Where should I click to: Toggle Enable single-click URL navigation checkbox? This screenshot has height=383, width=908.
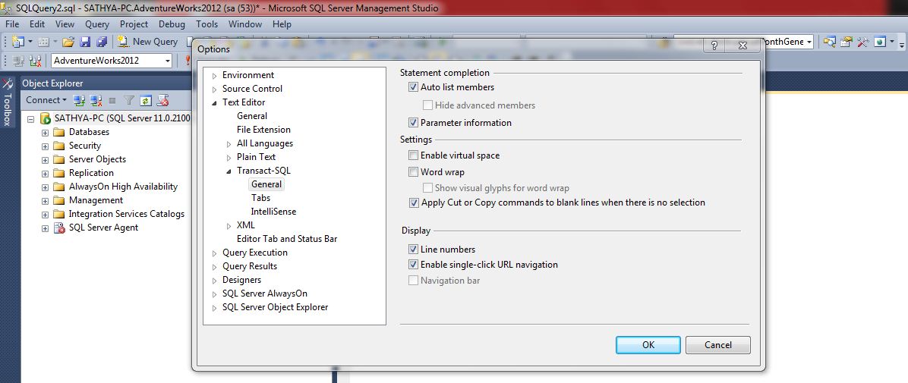point(413,265)
